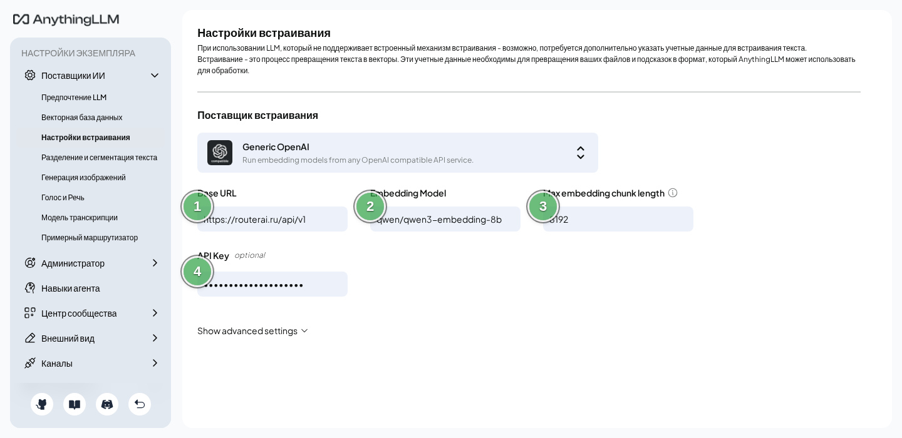Expand the Администратор section chevron

tap(155, 263)
